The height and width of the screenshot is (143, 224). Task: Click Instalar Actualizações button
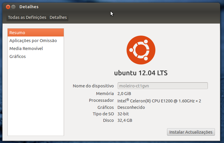[x=191, y=132]
